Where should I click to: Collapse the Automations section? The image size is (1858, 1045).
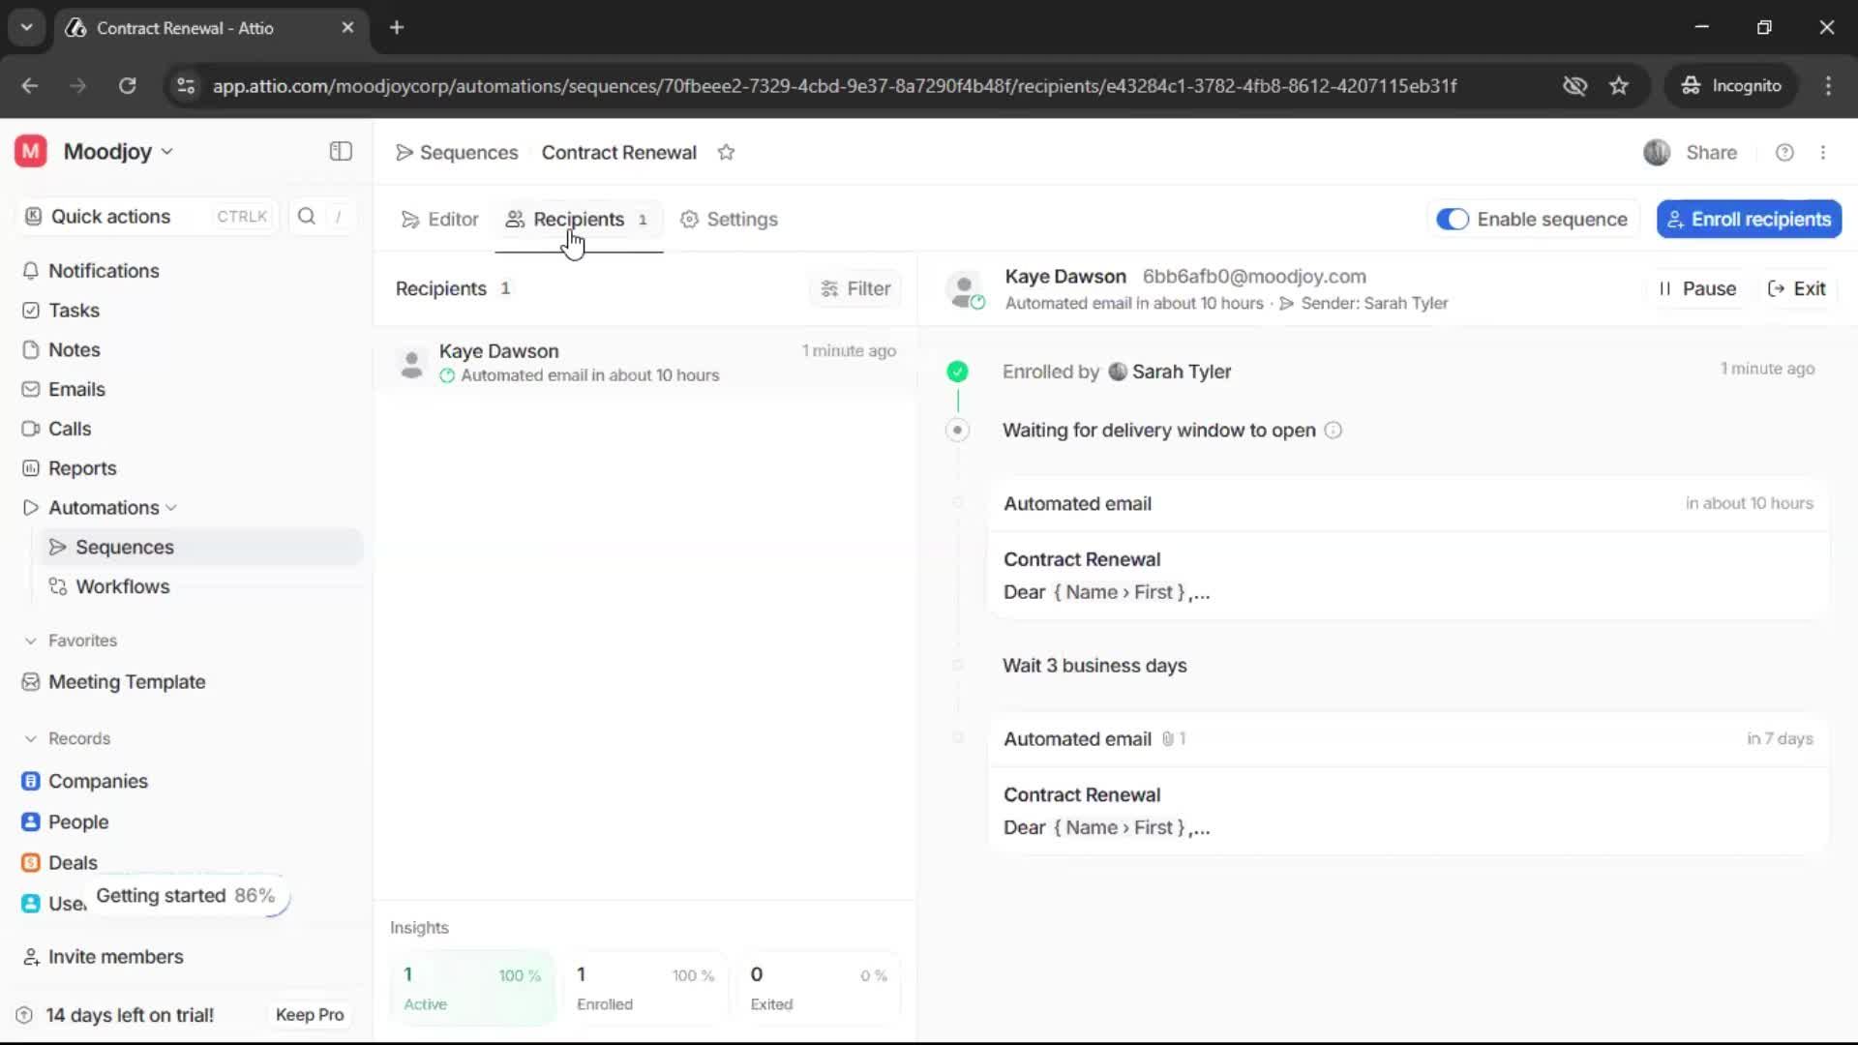click(x=171, y=507)
